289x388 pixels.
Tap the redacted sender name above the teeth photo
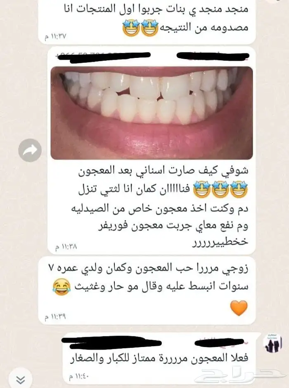[x=213, y=56]
